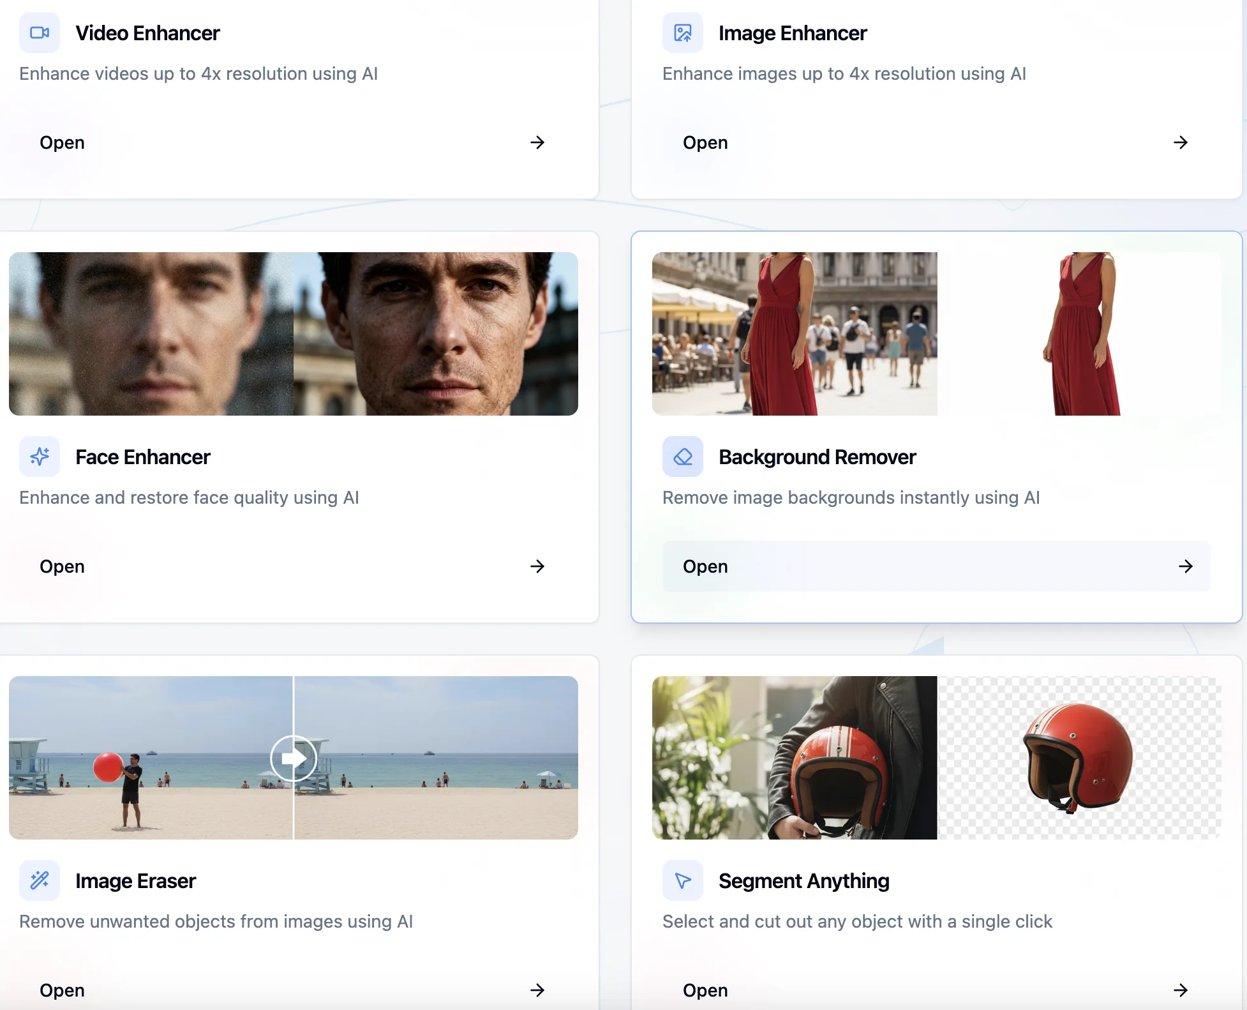Click the Image Enhancer picture icon
Image resolution: width=1247 pixels, height=1010 pixels.
pos(683,33)
